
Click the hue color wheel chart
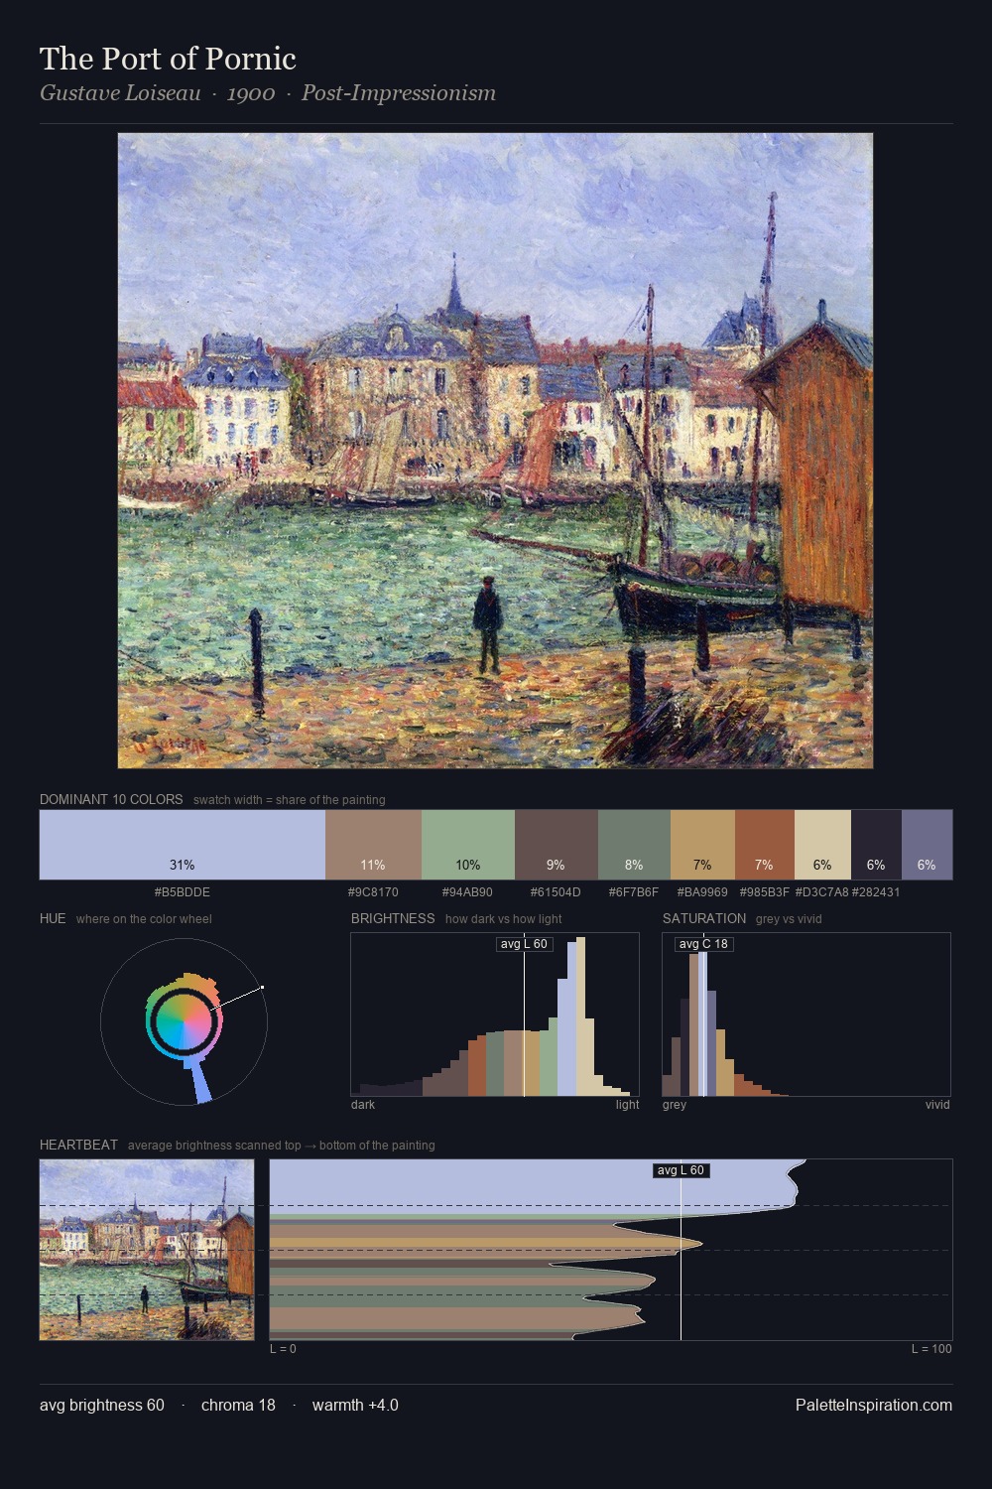tap(184, 1021)
